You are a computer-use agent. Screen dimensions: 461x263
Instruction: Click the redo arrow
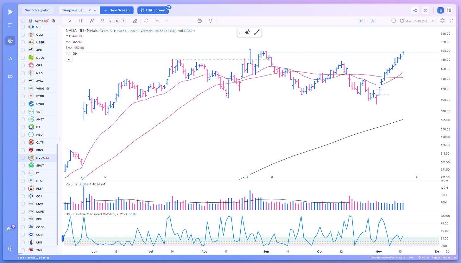coord(167,21)
